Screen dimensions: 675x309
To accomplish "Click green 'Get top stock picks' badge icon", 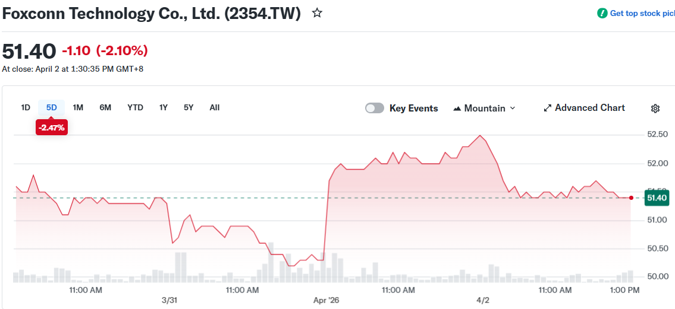I will click(602, 13).
